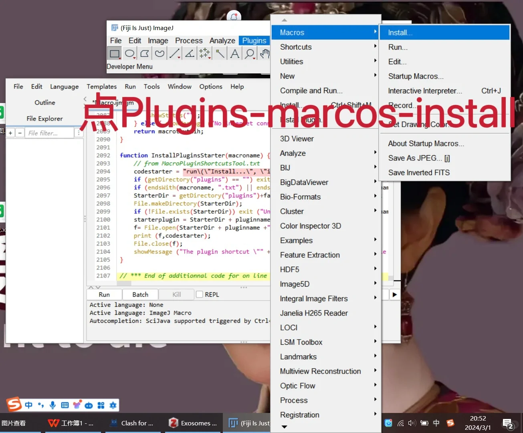
Task: Select Compile and Run... plugin entry
Action: click(x=325, y=91)
